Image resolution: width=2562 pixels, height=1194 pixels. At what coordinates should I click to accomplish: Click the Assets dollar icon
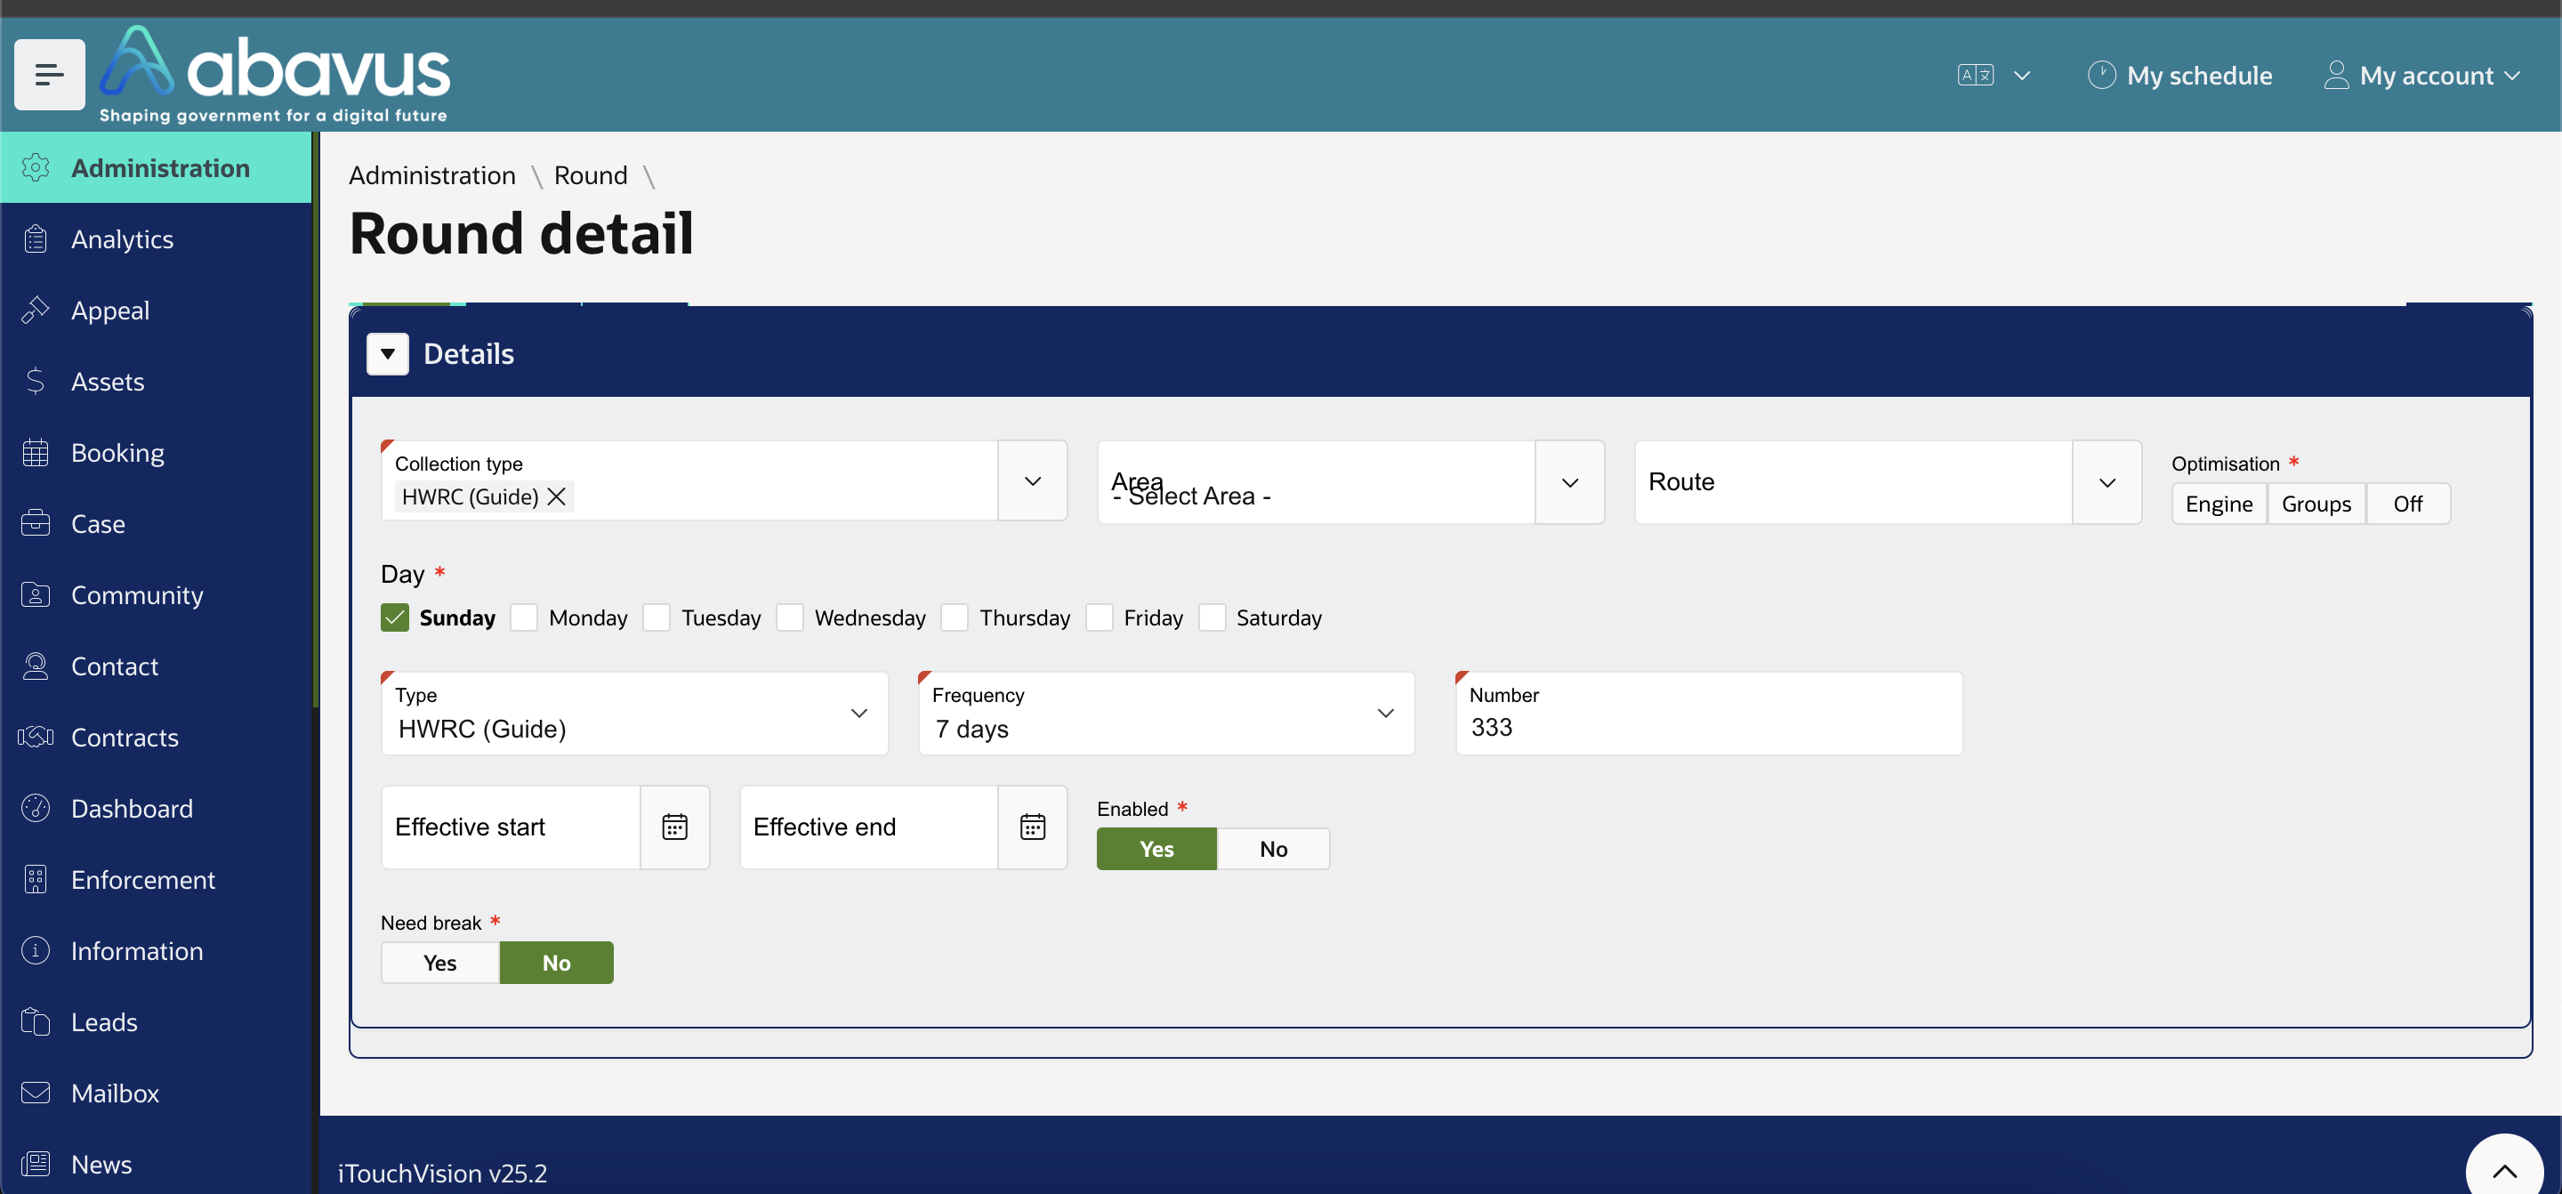(x=36, y=381)
